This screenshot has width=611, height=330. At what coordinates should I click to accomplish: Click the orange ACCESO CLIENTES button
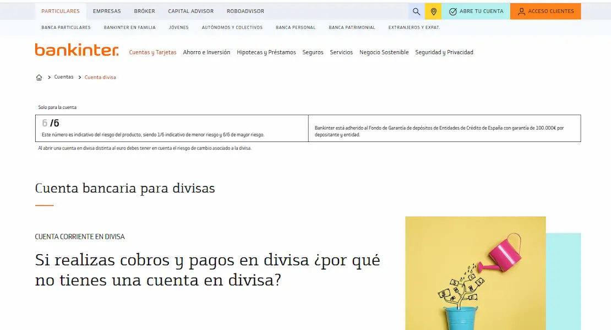coord(545,11)
